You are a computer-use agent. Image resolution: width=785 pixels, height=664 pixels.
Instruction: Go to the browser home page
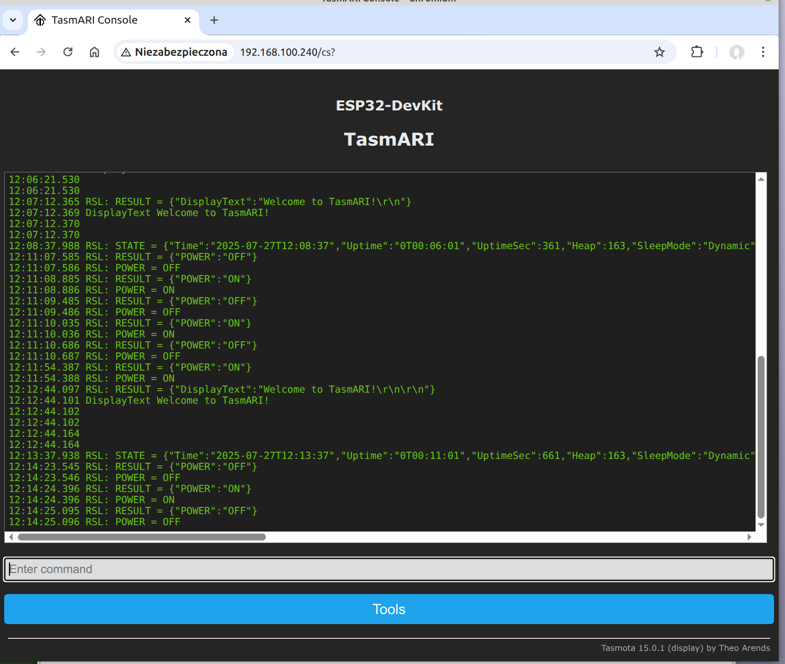tap(95, 52)
